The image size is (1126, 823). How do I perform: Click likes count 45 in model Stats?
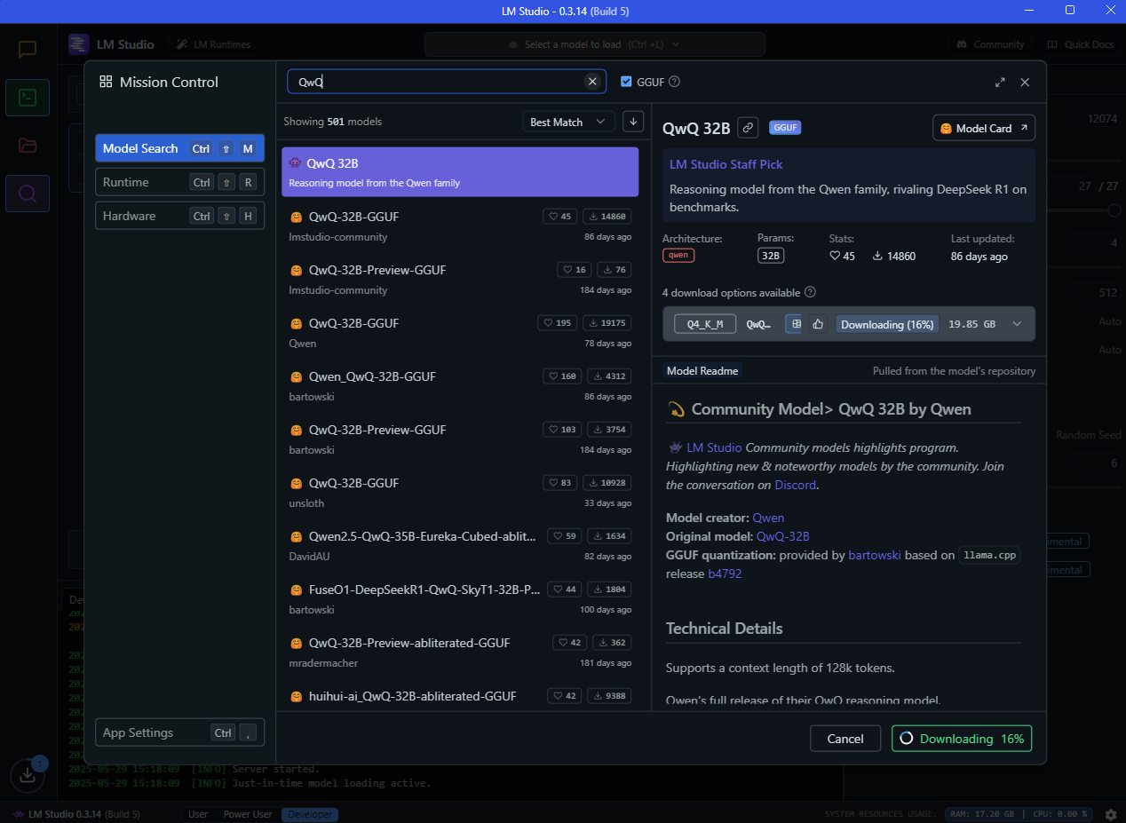pyautogui.click(x=842, y=256)
